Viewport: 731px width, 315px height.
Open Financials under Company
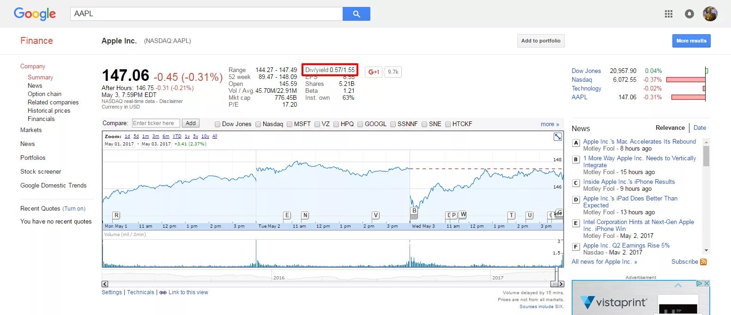coord(41,119)
